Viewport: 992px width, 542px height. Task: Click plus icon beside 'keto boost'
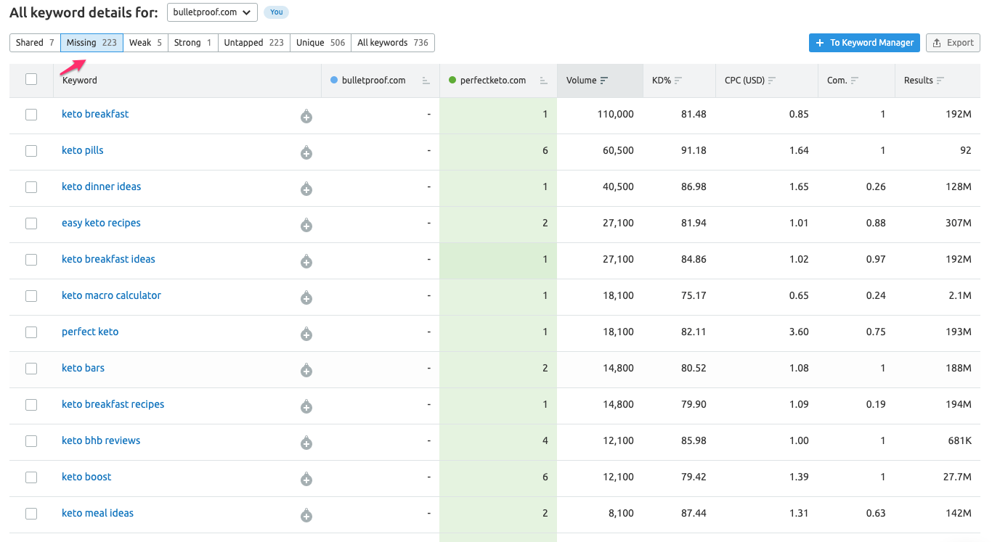(306, 479)
